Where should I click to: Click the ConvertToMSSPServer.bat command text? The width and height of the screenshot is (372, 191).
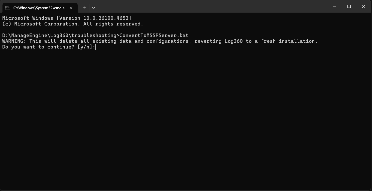coord(154,35)
